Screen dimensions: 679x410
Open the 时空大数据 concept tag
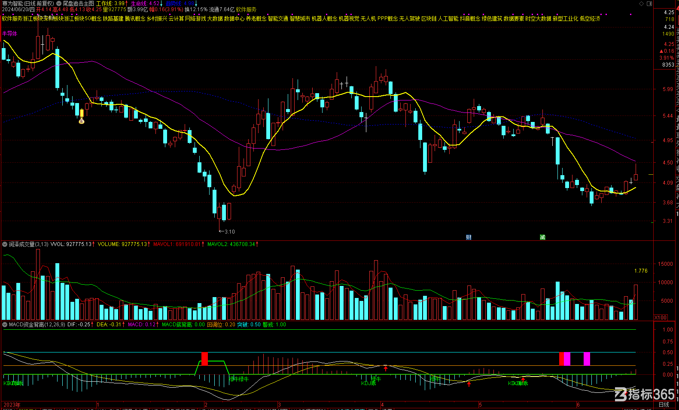539,19
